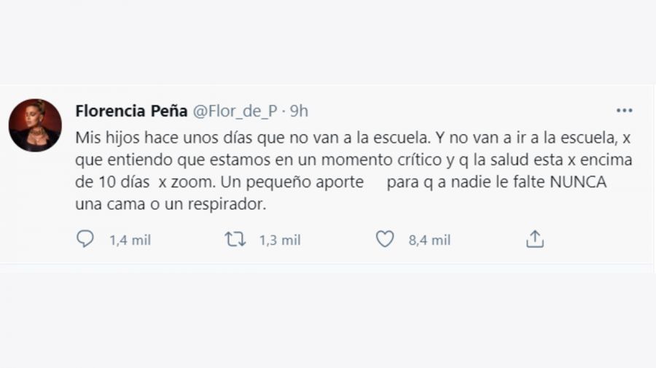656x368 pixels.
Task: Click the 1,3 mil retweets count
Action: [280, 240]
